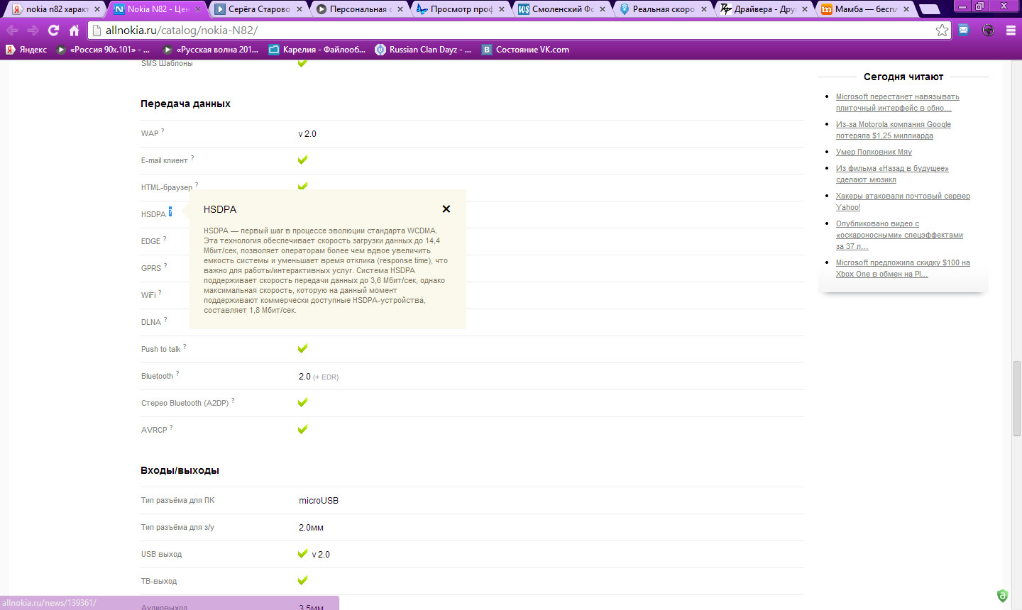Select the 'microUSB' connector value
The image size is (1022, 610).
pos(319,501)
